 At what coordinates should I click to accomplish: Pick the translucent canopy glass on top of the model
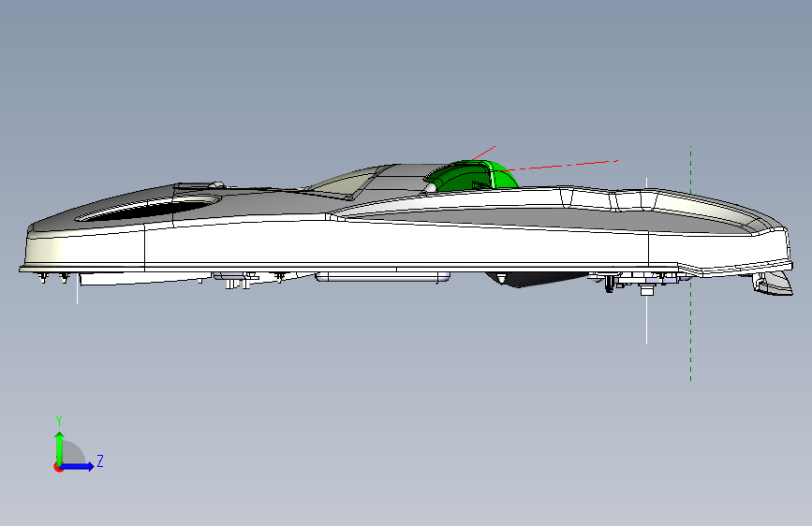(x=345, y=183)
